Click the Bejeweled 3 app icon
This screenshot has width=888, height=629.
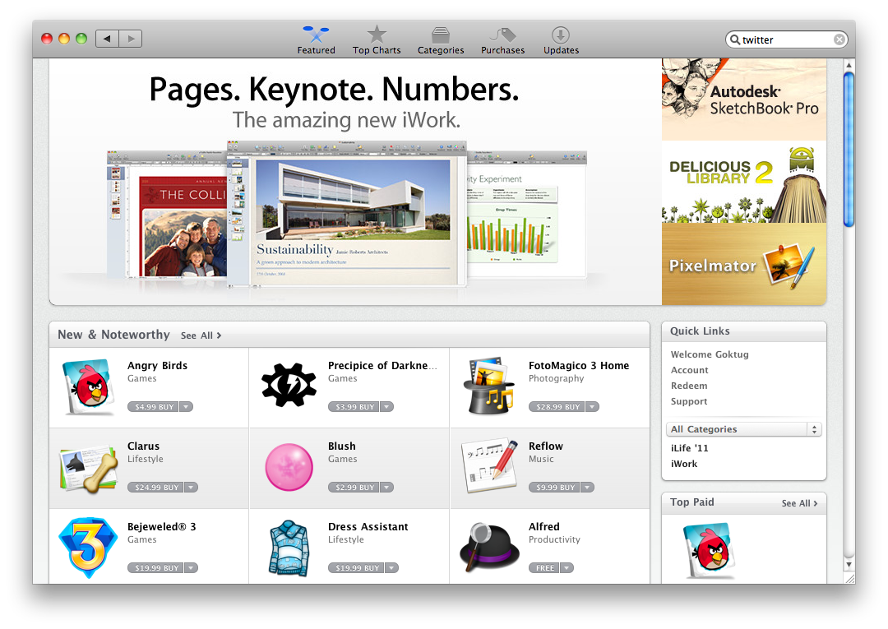click(88, 548)
